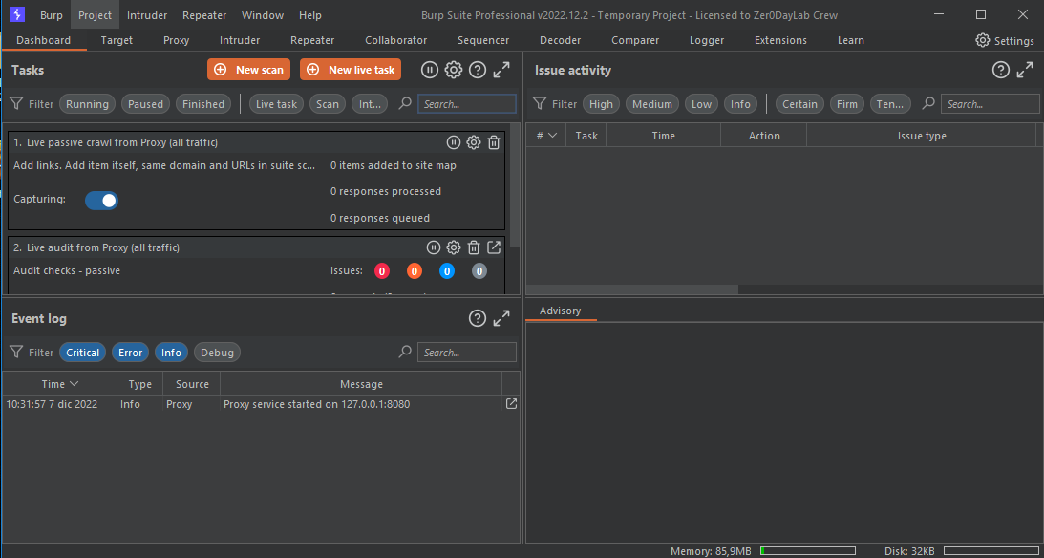Image resolution: width=1044 pixels, height=558 pixels.
Task: Click the Tasks filter funnel icon
Action: [16, 103]
